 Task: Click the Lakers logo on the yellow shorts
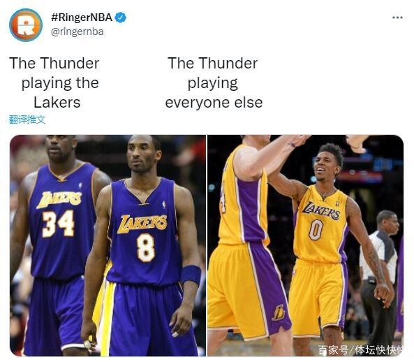[x=279, y=312]
